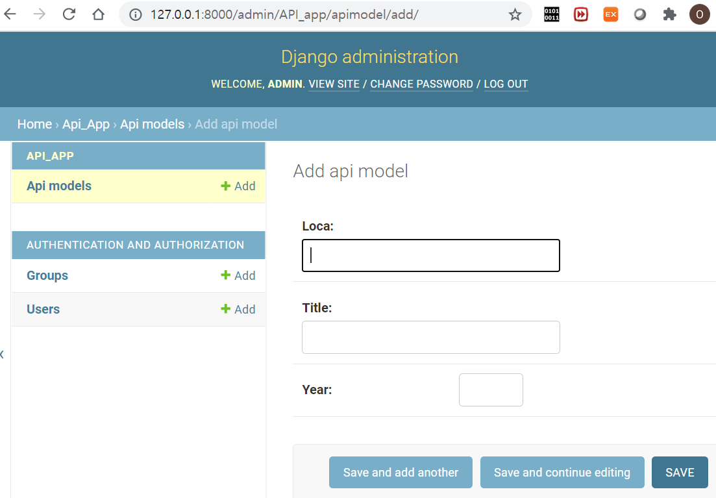Add a new Api model via sidebar Add
716x498 pixels.
tap(238, 186)
